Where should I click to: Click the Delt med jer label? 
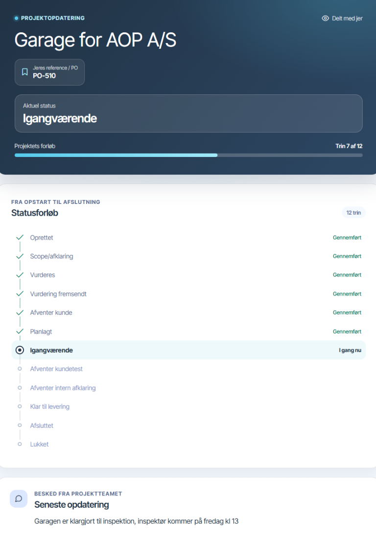point(347,19)
